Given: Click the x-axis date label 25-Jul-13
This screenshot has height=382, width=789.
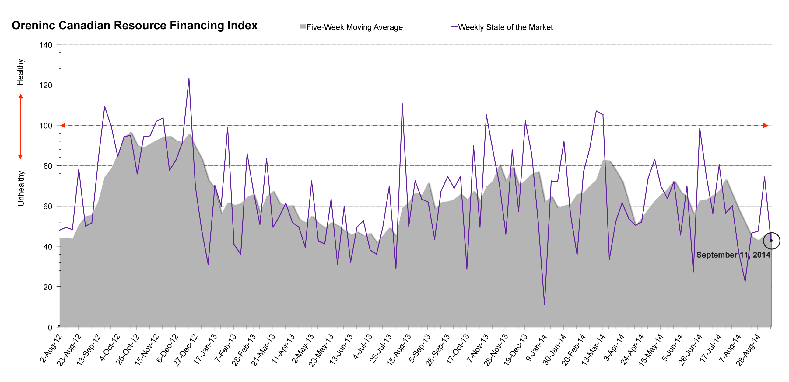Looking at the screenshot, I should point(380,349).
